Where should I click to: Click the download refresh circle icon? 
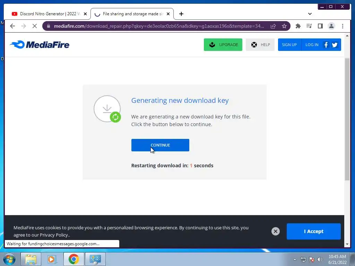point(107,109)
